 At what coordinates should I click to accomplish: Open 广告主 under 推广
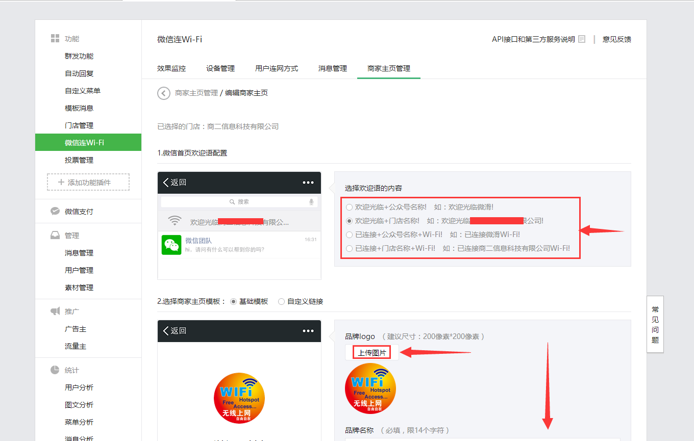click(x=76, y=329)
